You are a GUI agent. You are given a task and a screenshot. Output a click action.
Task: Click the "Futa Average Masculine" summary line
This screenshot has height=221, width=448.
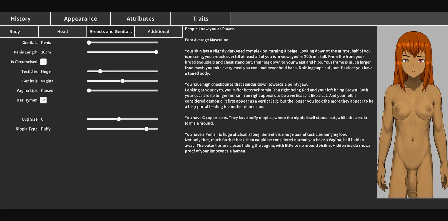(207, 40)
